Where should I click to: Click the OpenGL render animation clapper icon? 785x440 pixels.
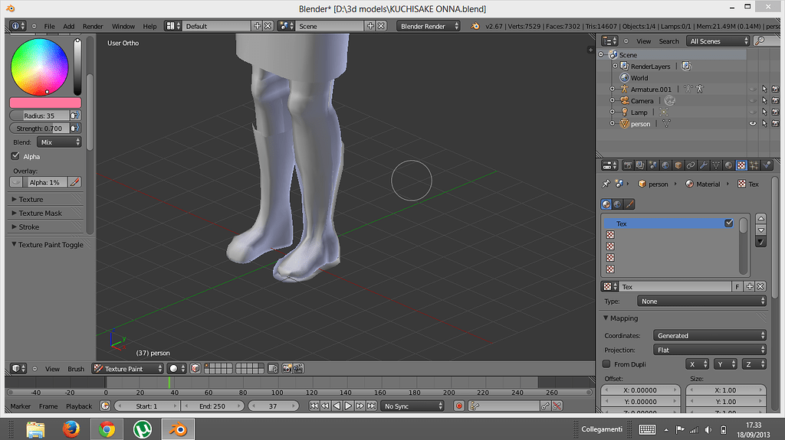pyautogui.click(x=298, y=369)
